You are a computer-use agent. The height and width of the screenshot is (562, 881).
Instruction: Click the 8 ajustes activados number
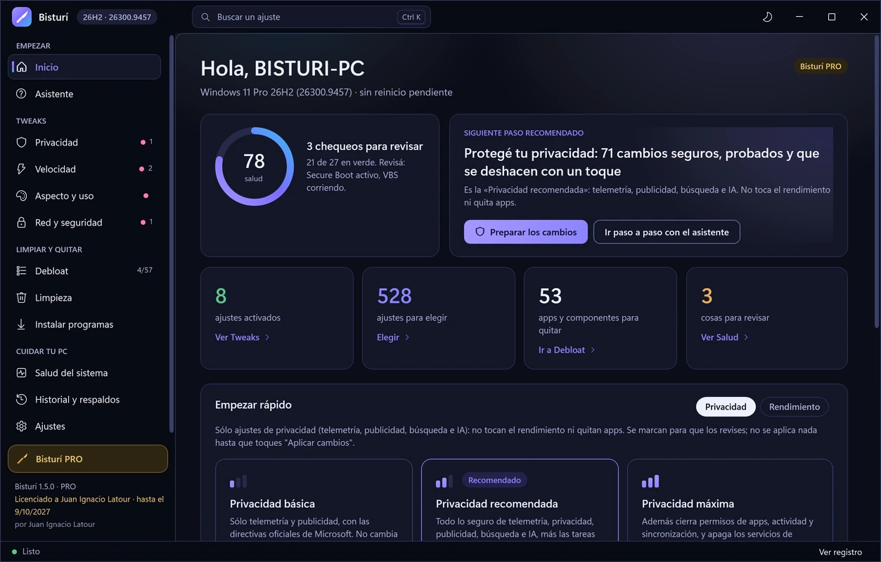[x=221, y=296]
